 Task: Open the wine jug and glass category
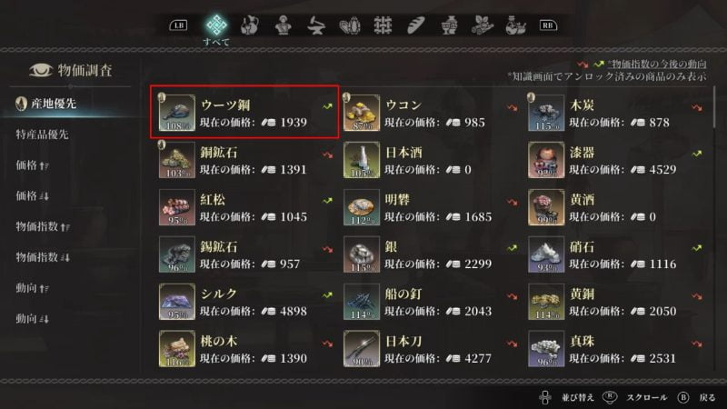point(249,25)
